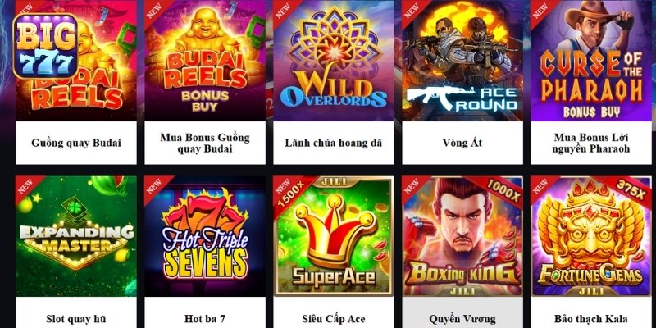Click the 'Bảo thạch Kala' title
The width and height of the screenshot is (656, 328).
click(591, 319)
